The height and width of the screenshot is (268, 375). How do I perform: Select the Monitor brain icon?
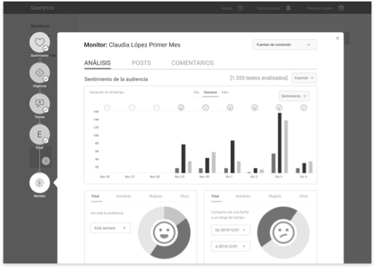click(x=39, y=183)
